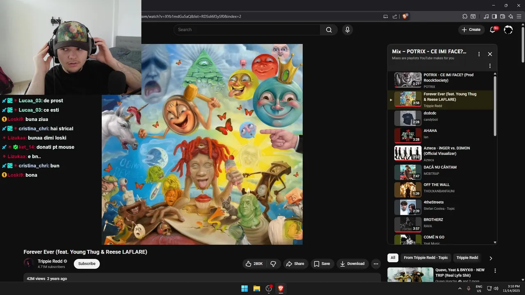Select From Trippie Redd - Topic chip
The image size is (525, 295).
pos(426,258)
